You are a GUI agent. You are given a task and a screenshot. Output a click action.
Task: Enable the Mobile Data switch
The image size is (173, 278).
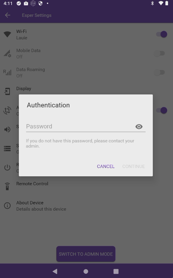pos(159,53)
